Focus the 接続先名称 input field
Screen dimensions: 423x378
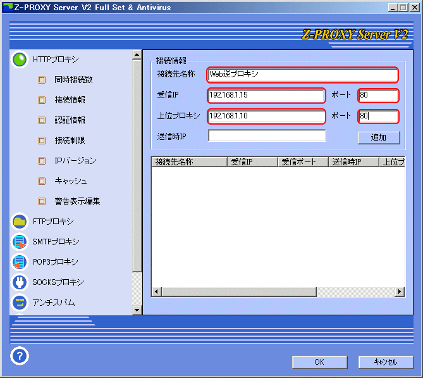[x=302, y=75]
